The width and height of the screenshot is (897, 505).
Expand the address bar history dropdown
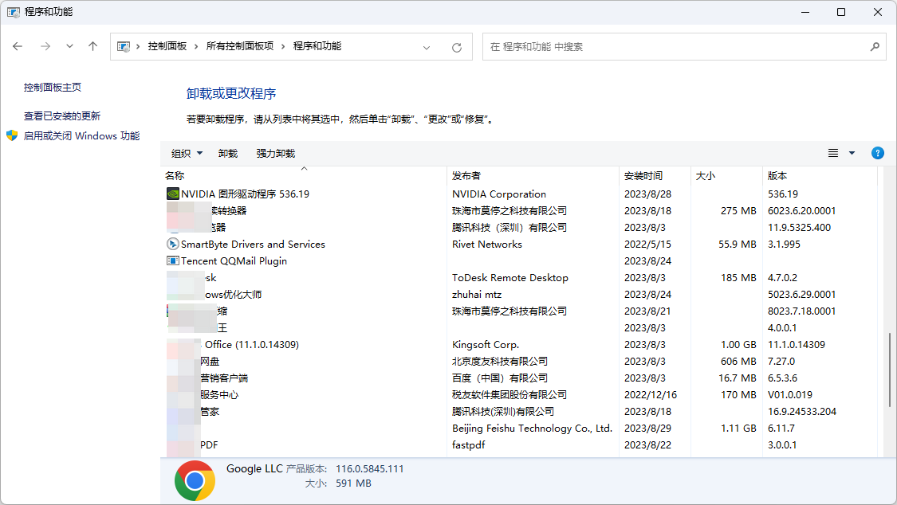click(x=427, y=48)
